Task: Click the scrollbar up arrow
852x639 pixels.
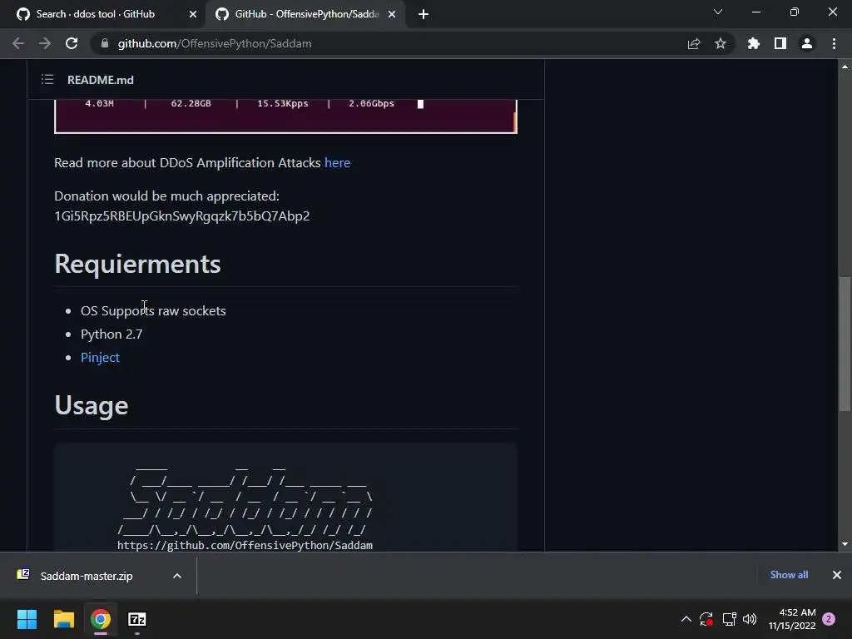Action: (845, 67)
